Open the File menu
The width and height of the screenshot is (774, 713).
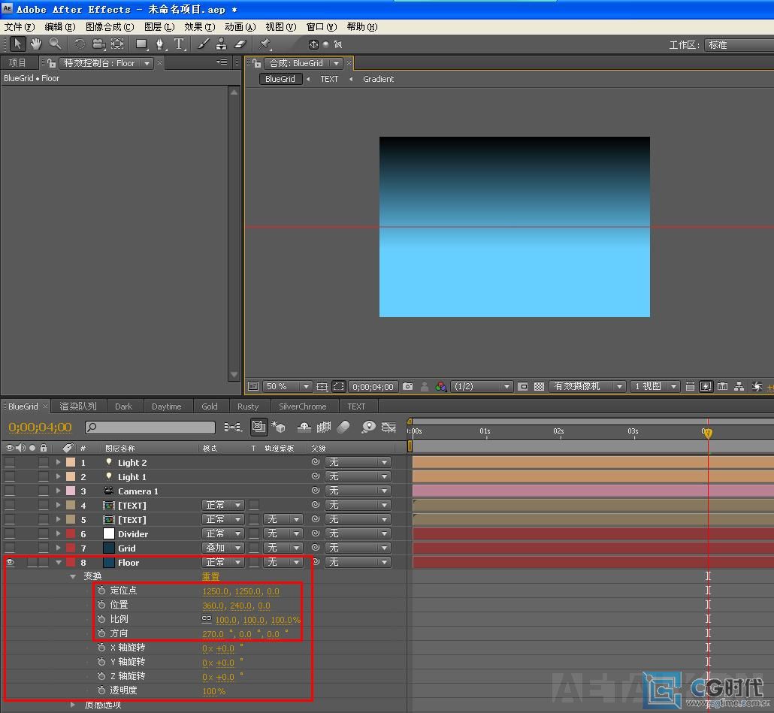20,26
